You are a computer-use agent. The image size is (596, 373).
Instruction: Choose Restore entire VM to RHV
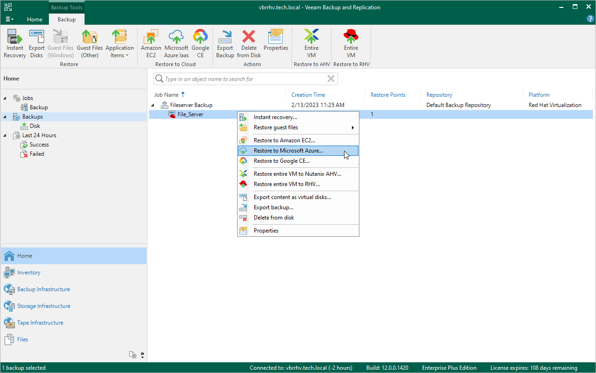click(298, 184)
